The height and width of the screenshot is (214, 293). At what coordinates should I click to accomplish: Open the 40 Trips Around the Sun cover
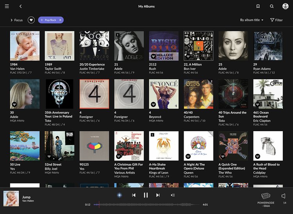233,94
